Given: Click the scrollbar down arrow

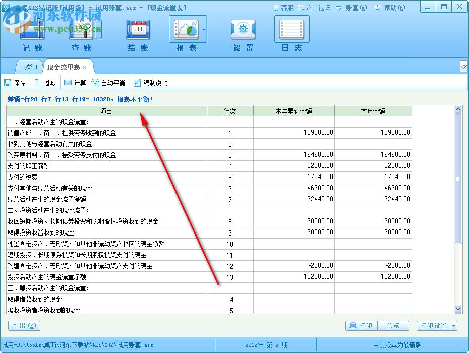Looking at the screenshot, I should (x=458, y=309).
